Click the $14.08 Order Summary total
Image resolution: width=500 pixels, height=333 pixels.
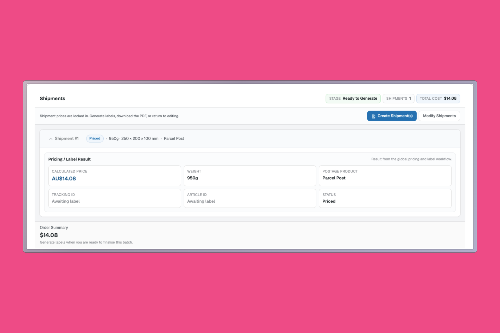tap(49, 235)
